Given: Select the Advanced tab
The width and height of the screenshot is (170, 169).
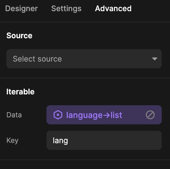Looking at the screenshot, I should [x=113, y=9].
